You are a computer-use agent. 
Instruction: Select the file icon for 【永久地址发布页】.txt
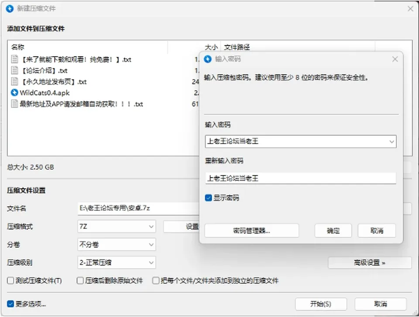15,81
